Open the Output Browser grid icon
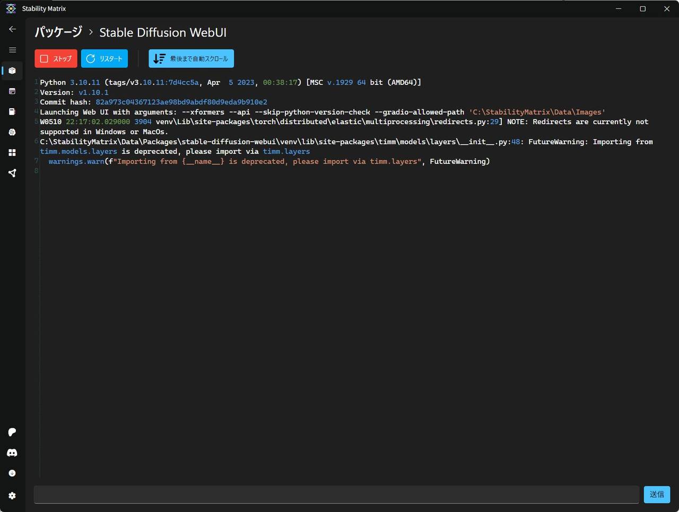679x512 pixels. tap(12, 153)
